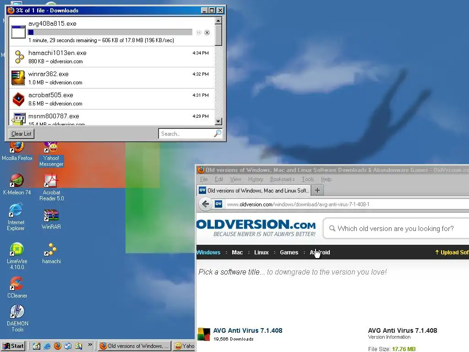Click the Show Desktop Quick Launch icon
The width and height of the screenshot is (469, 352).
pyautogui.click(x=37, y=346)
